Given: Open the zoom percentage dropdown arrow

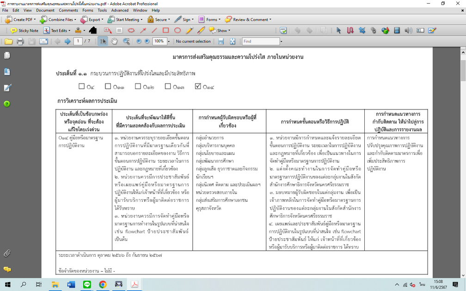Looking at the screenshot, I should click(x=169, y=42).
